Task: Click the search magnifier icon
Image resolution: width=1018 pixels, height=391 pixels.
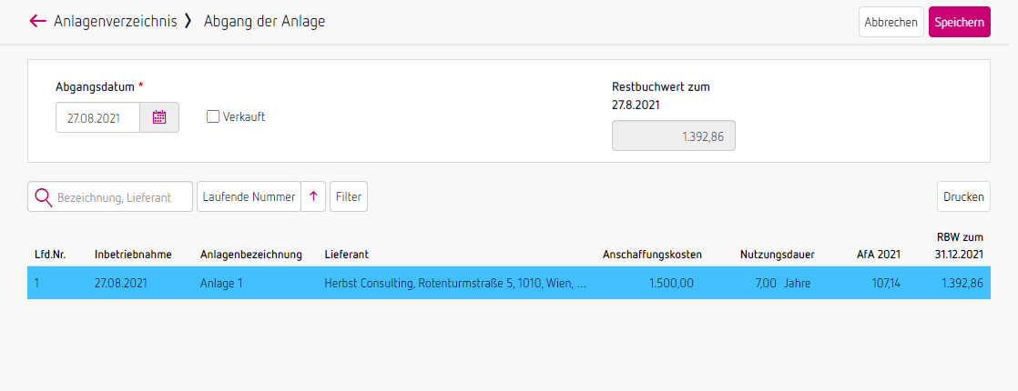Action: coord(42,196)
